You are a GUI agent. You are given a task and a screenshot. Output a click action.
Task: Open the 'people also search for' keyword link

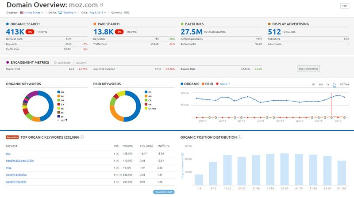coord(20,160)
